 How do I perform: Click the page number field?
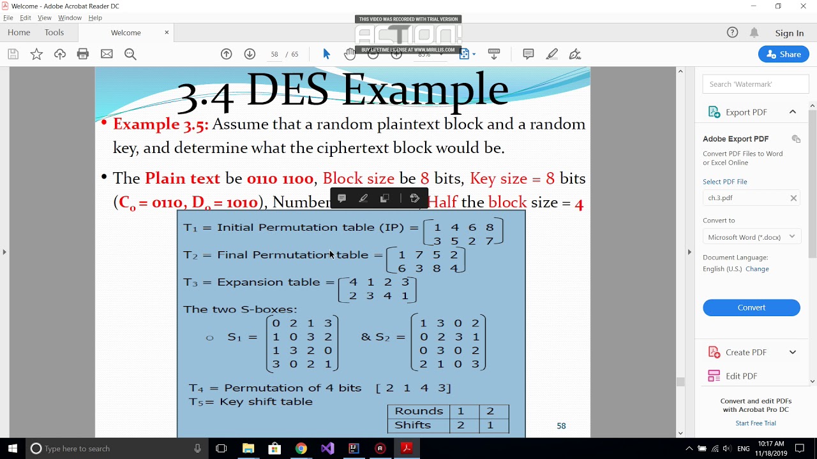(274, 54)
